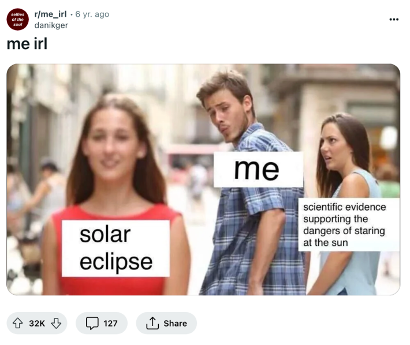The height and width of the screenshot is (345, 410).
Task: Click the 'me' caption in the meme
Action: click(x=258, y=169)
